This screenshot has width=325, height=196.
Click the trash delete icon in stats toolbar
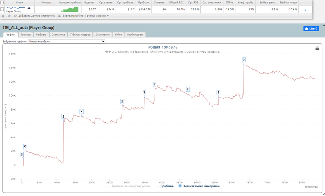[3, 16]
